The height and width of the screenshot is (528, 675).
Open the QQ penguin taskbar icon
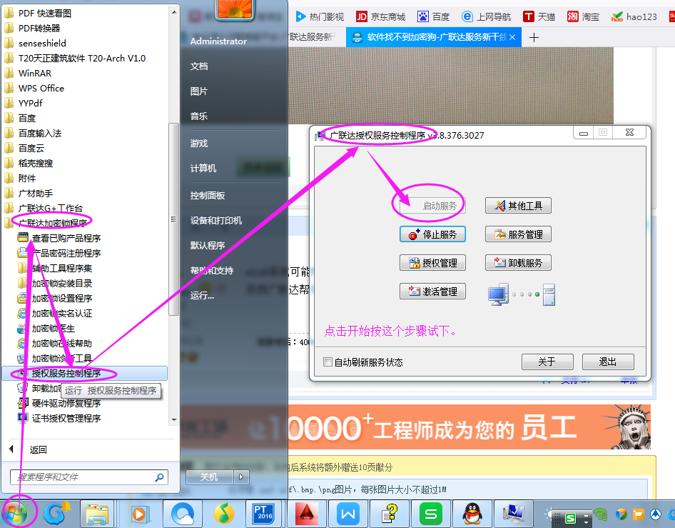click(x=472, y=513)
